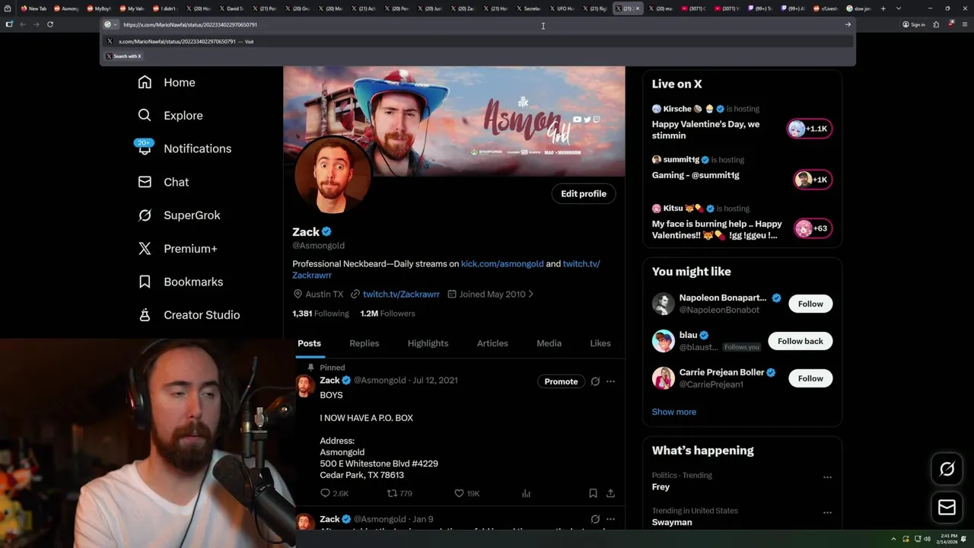
Task: Click the Swayman trending topic
Action: [x=672, y=522]
